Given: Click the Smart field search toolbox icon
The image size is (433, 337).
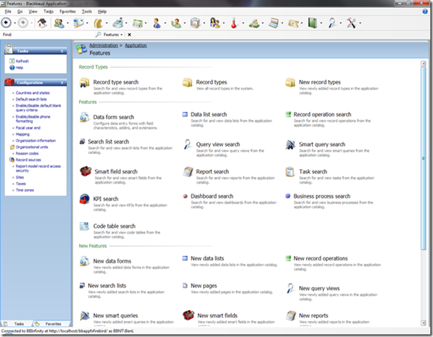Looking at the screenshot, I should [x=85, y=172].
